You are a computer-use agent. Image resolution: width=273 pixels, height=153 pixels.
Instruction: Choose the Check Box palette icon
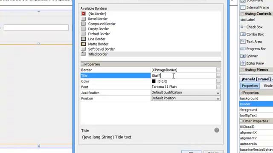[243, 27]
